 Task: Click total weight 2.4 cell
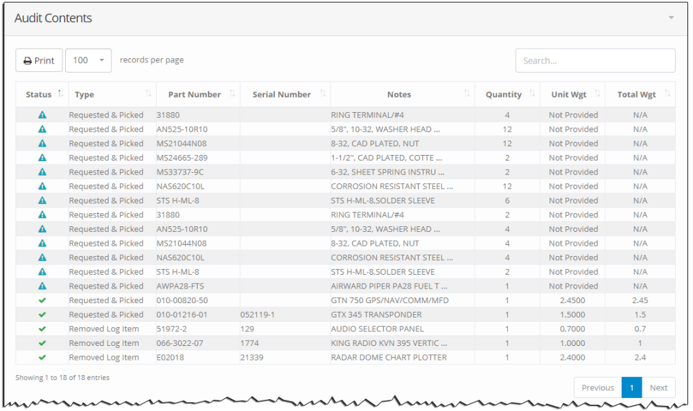[x=640, y=357]
